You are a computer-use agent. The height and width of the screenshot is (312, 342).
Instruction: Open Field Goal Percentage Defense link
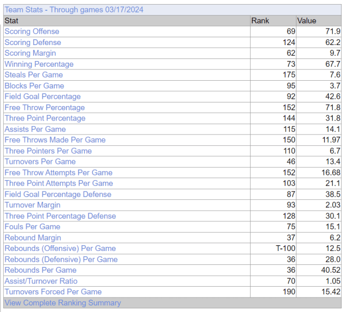(x=58, y=194)
